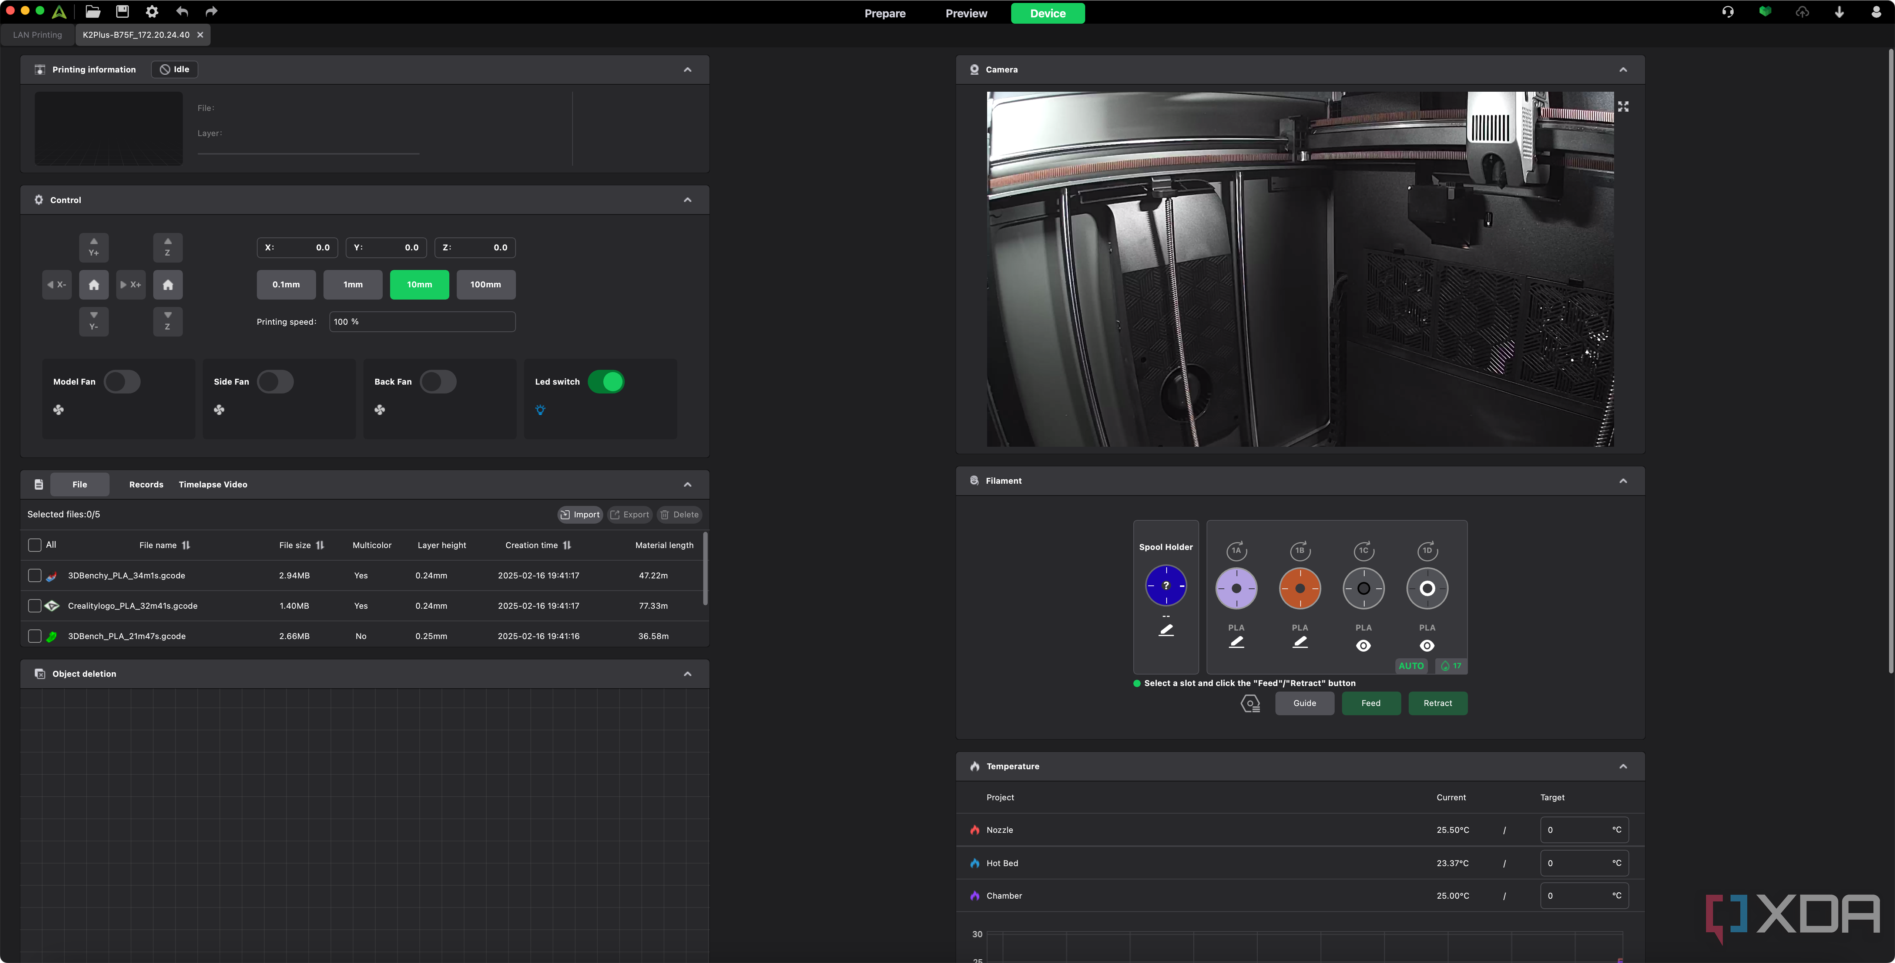This screenshot has width=1895, height=963.
Task: Collapse the Printing information panel
Action: tap(688, 70)
